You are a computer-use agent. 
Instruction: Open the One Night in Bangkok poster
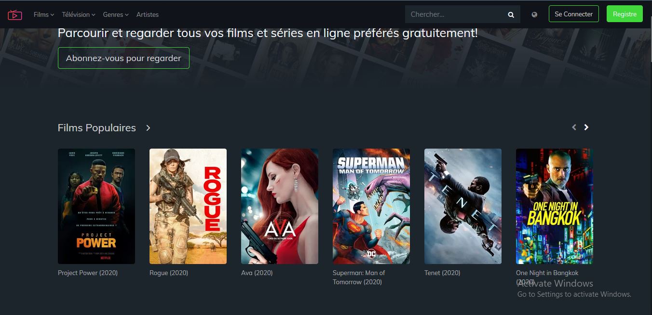(x=555, y=206)
